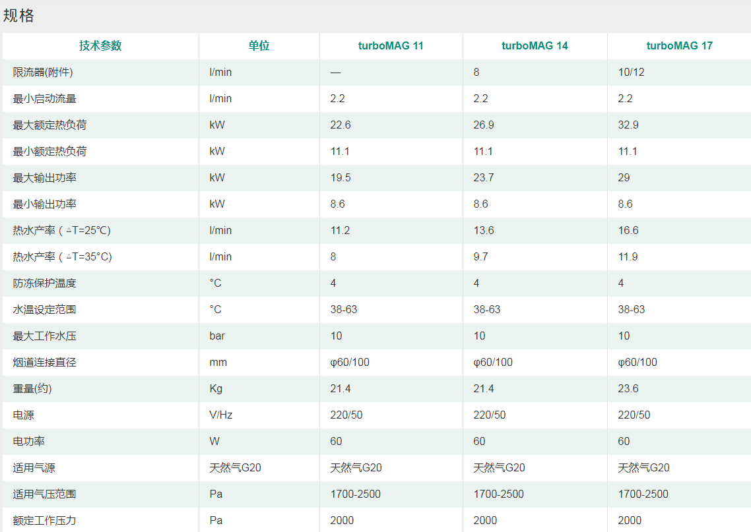Viewport: 751px width, 532px height.
Task: Click the 限流器(附件) row label
Action: point(43,72)
